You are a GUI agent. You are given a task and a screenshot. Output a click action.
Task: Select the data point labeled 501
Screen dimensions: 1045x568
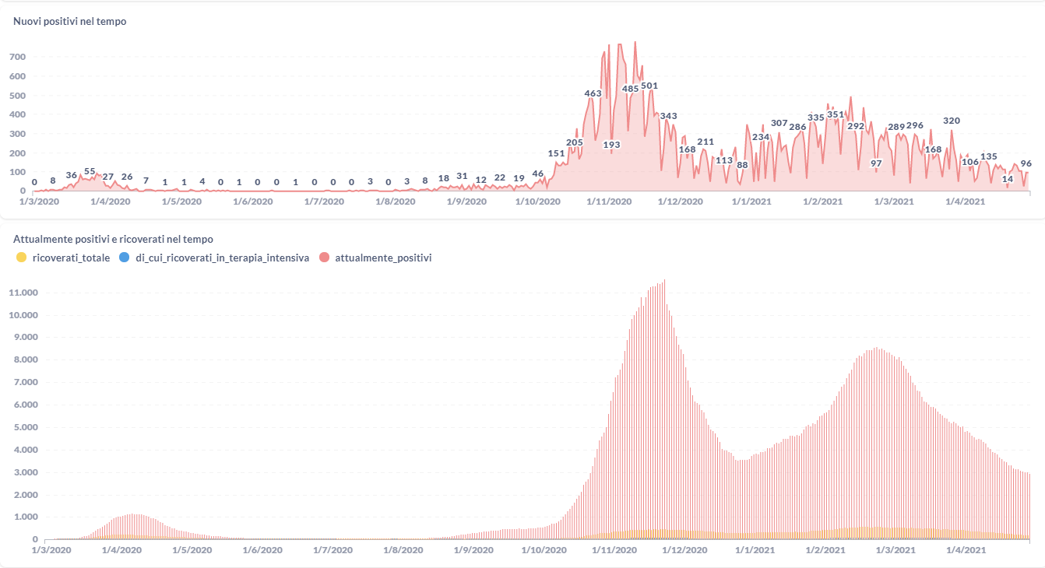coord(649,86)
